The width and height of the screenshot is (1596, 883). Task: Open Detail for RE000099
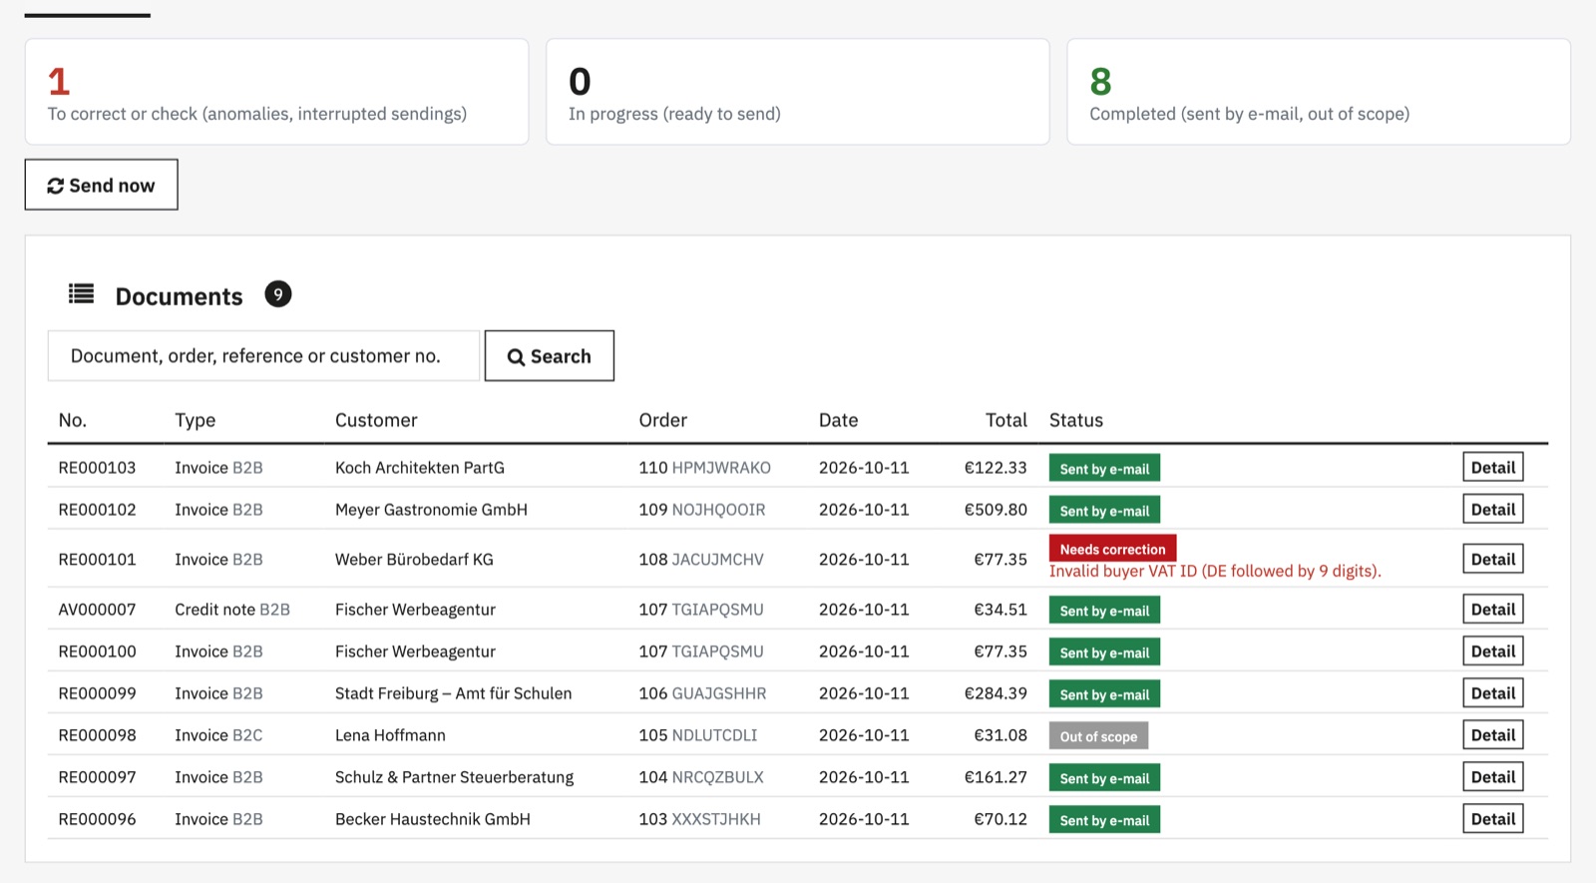tap(1492, 692)
